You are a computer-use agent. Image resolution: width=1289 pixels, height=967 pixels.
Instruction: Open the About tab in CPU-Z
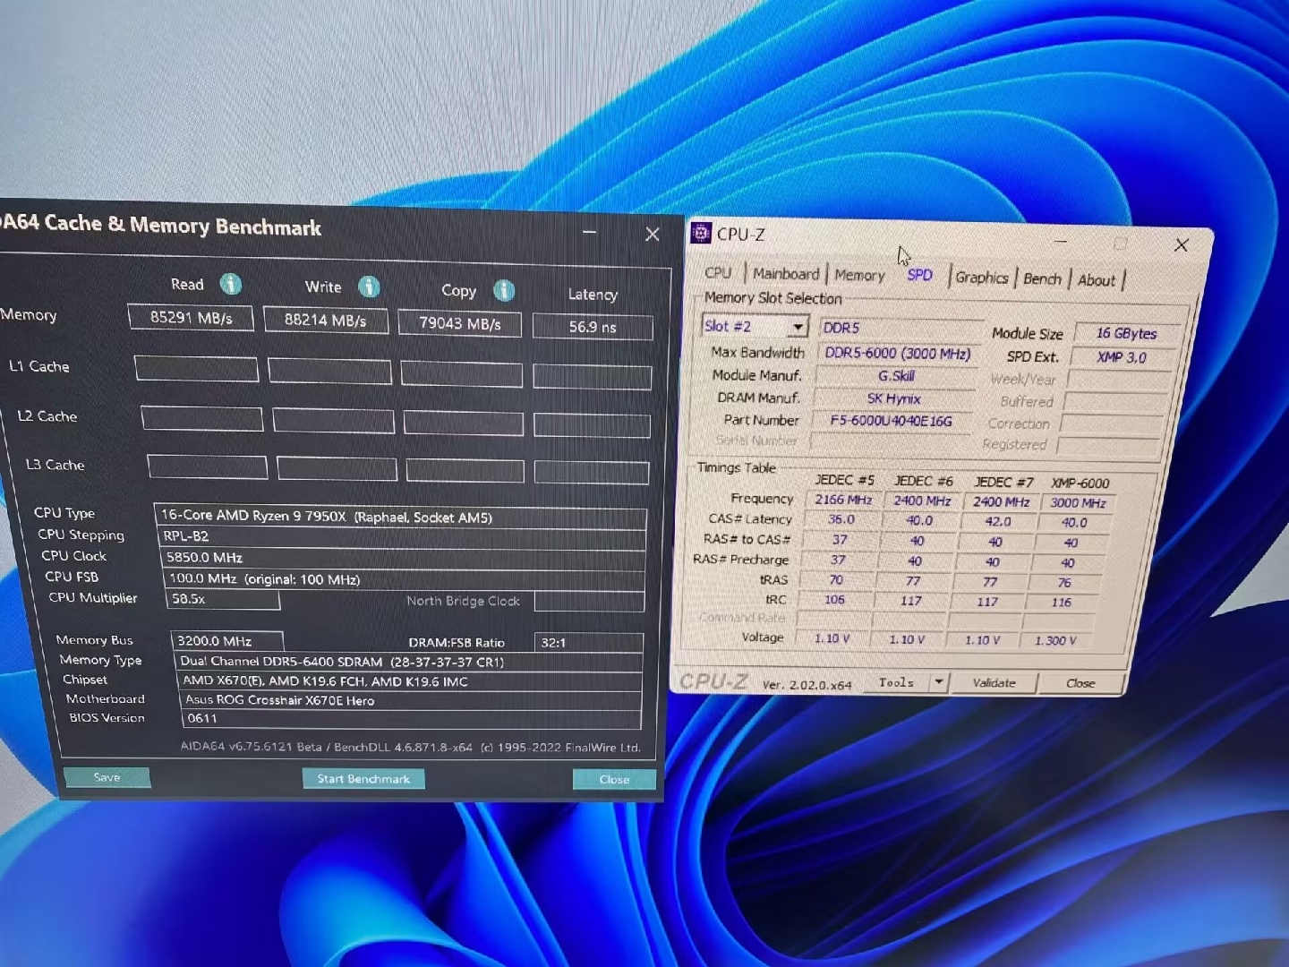1097,280
